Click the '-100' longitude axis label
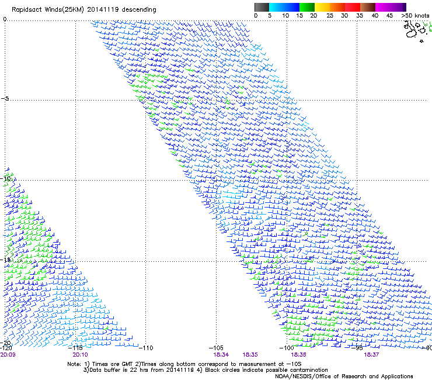Image resolution: width=432 pixels, height=380 pixels. tap(287, 348)
